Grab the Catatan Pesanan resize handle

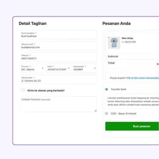pyautogui.click(x=95, y=110)
